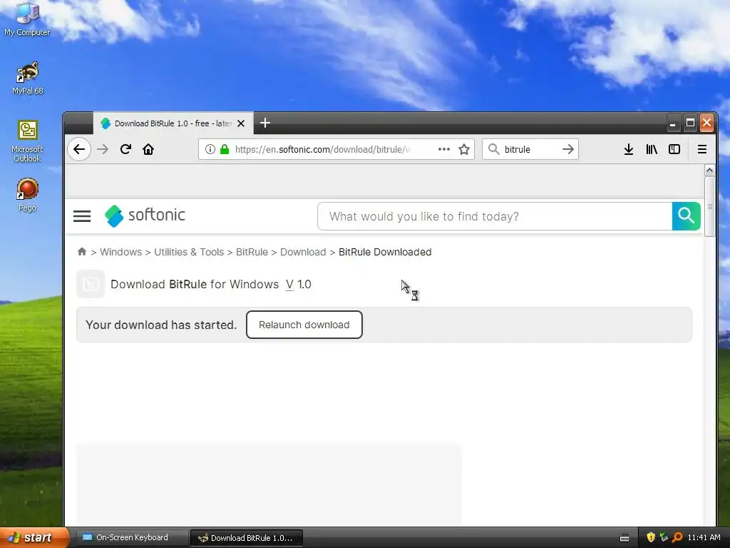The height and width of the screenshot is (548, 730).
Task: Open page actions three-dot menu
Action: (444, 149)
